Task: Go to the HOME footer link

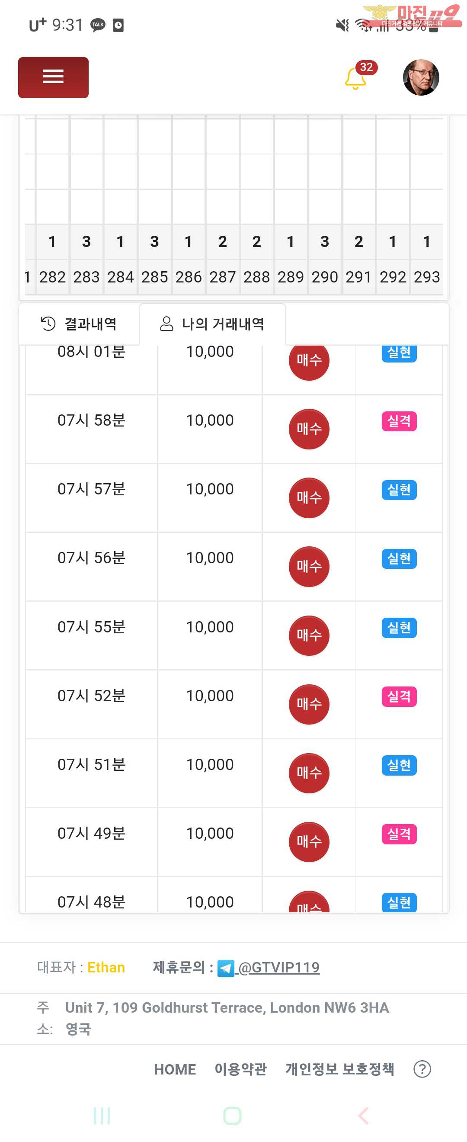Action: click(175, 1069)
